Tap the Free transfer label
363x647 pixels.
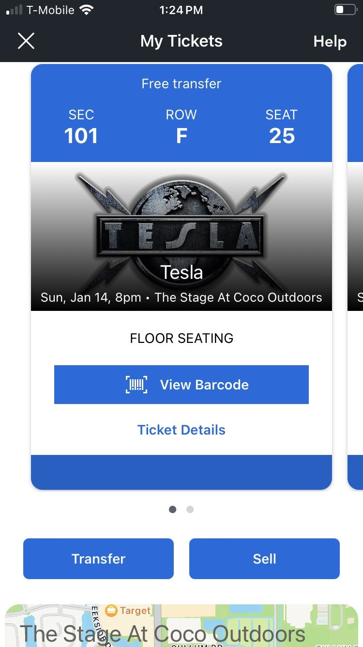(x=181, y=83)
